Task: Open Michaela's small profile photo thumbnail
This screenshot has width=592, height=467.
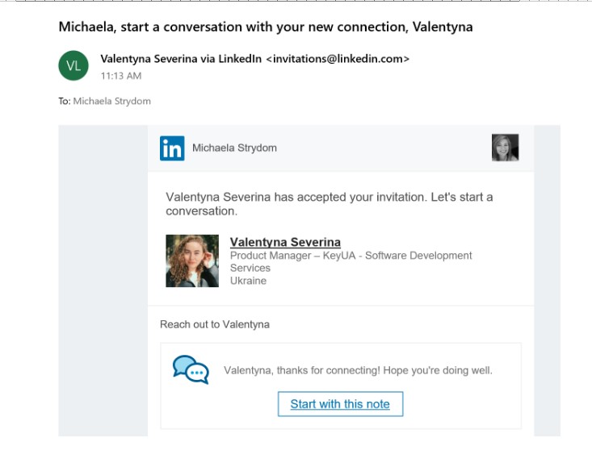Action: (x=505, y=148)
